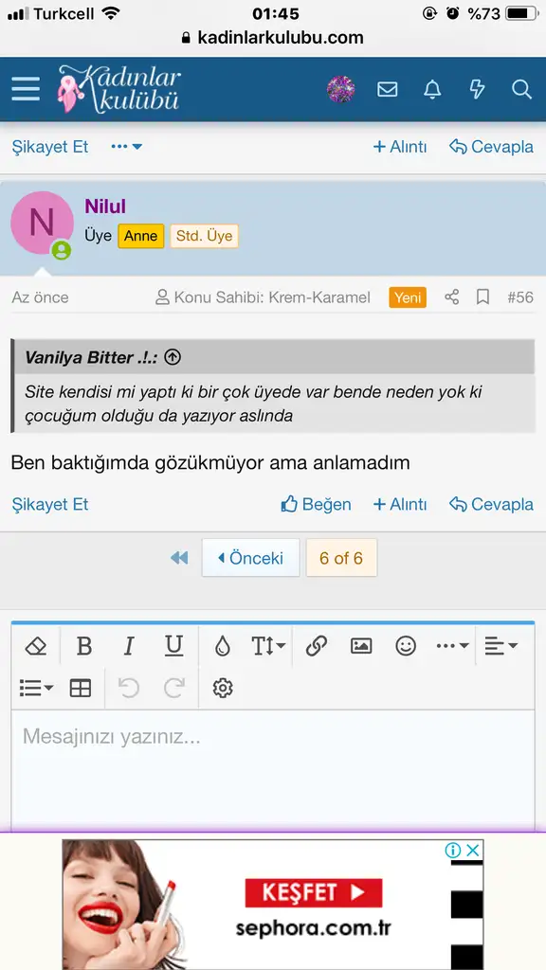Go to the Önceki page
This screenshot has width=546, height=970.
[250, 558]
